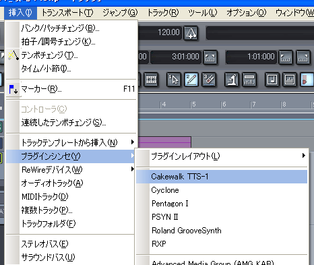
Task: Choose the Erase tool (3)
Action: [209, 80]
